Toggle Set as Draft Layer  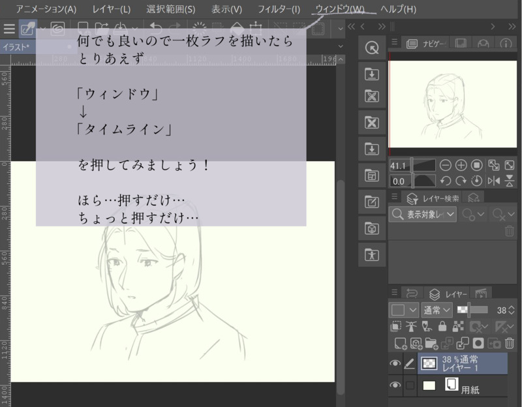click(427, 327)
